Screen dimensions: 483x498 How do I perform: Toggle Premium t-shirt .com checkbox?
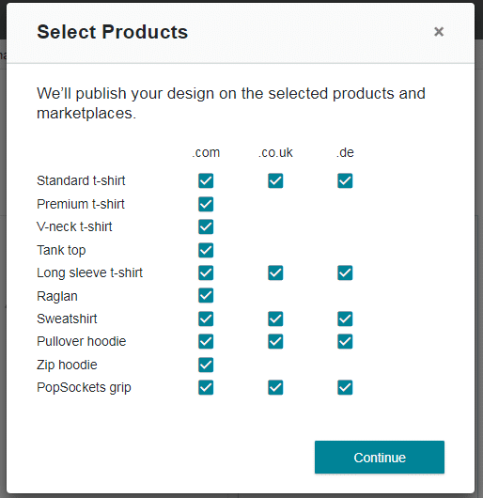click(x=206, y=204)
